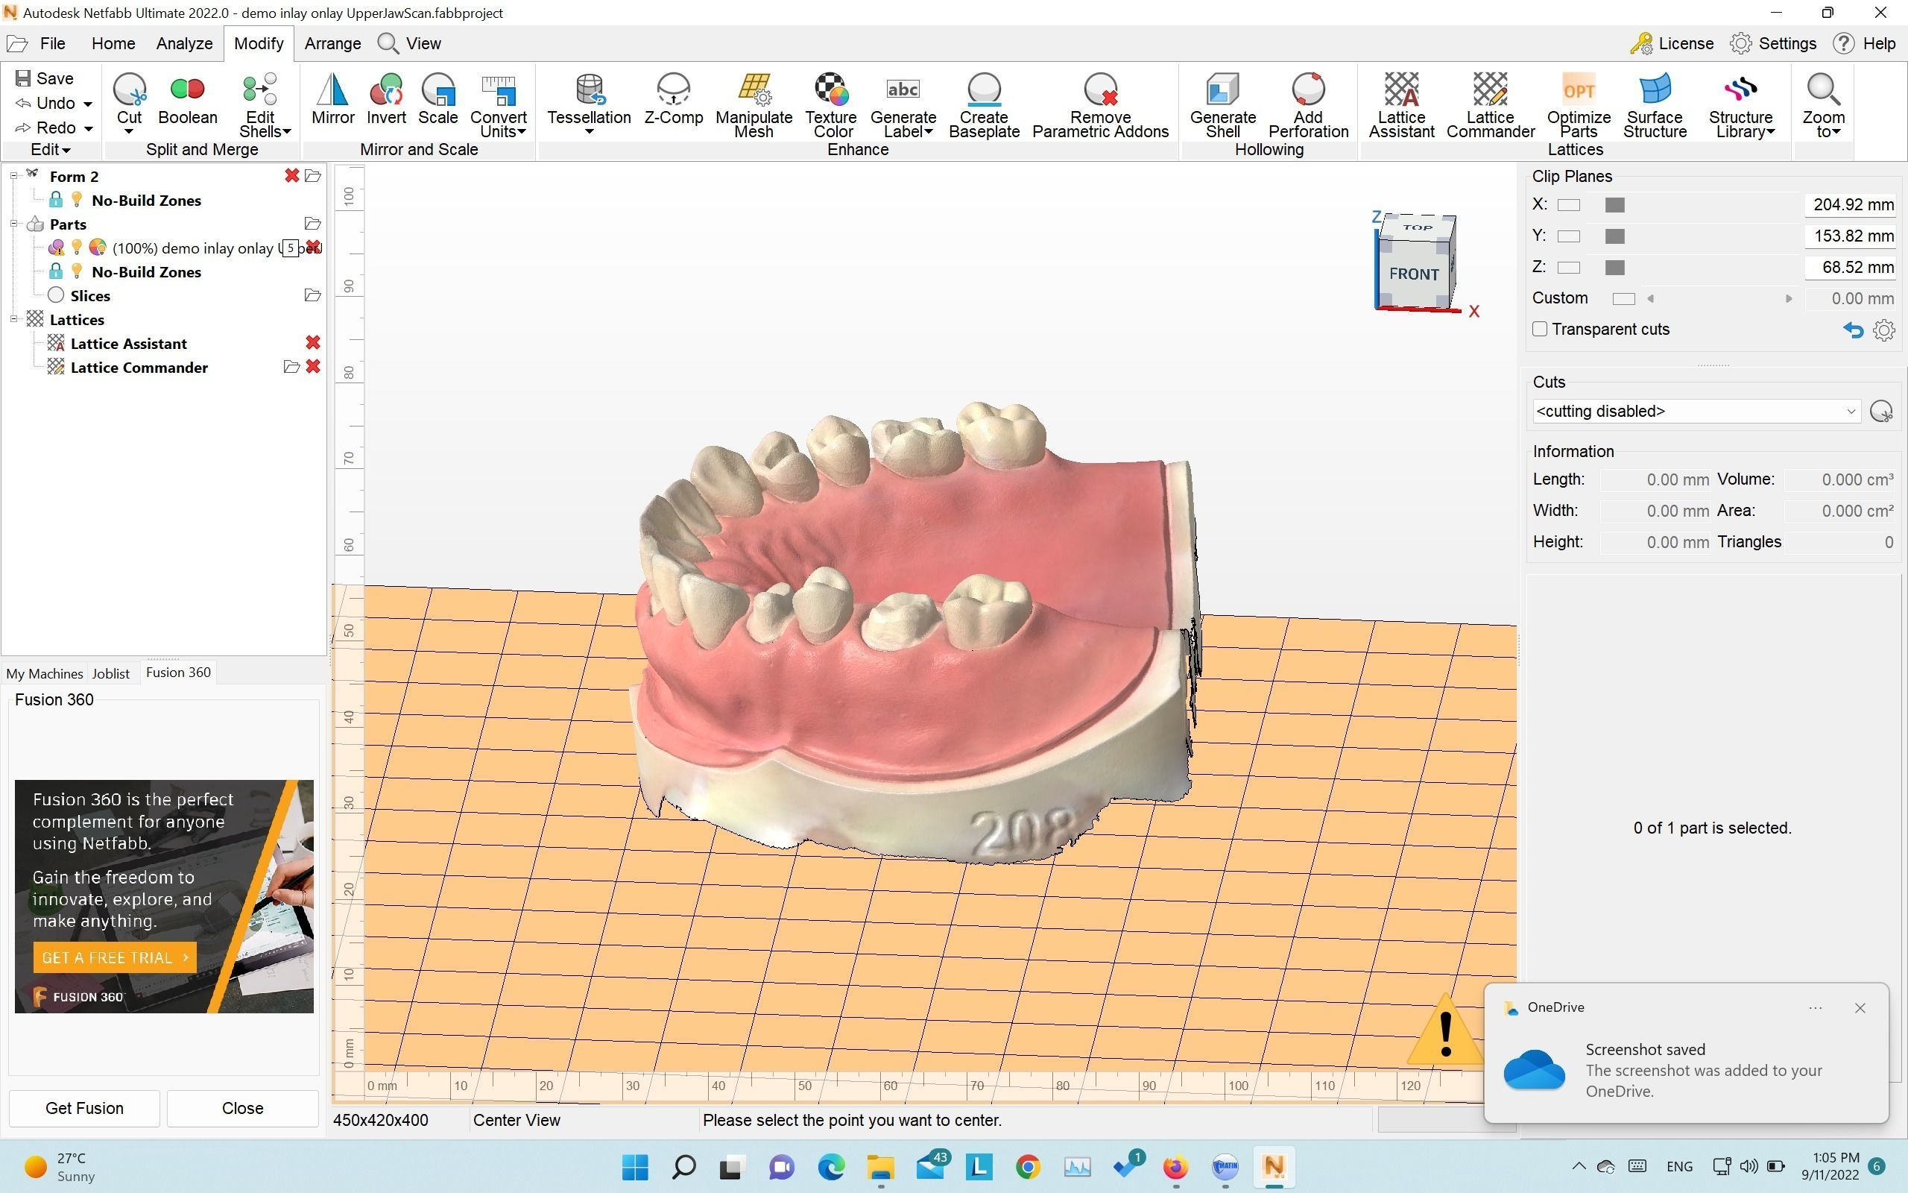Collapse the Lattices tree node
This screenshot has height=1193, width=1908.
point(13,319)
